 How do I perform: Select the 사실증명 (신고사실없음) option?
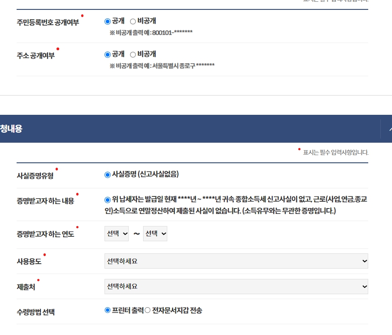pos(106,174)
